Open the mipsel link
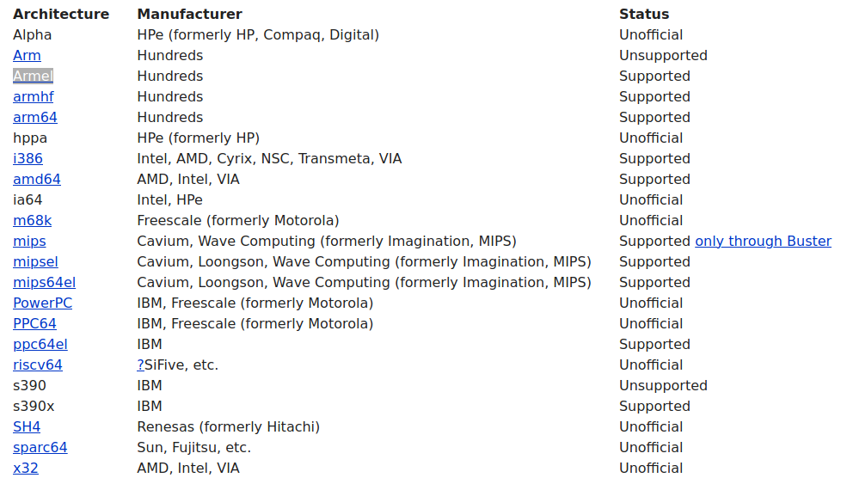Screen dimensions: 847x484 35,262
